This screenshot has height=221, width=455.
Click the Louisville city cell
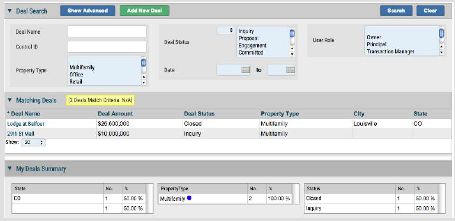click(x=382, y=124)
